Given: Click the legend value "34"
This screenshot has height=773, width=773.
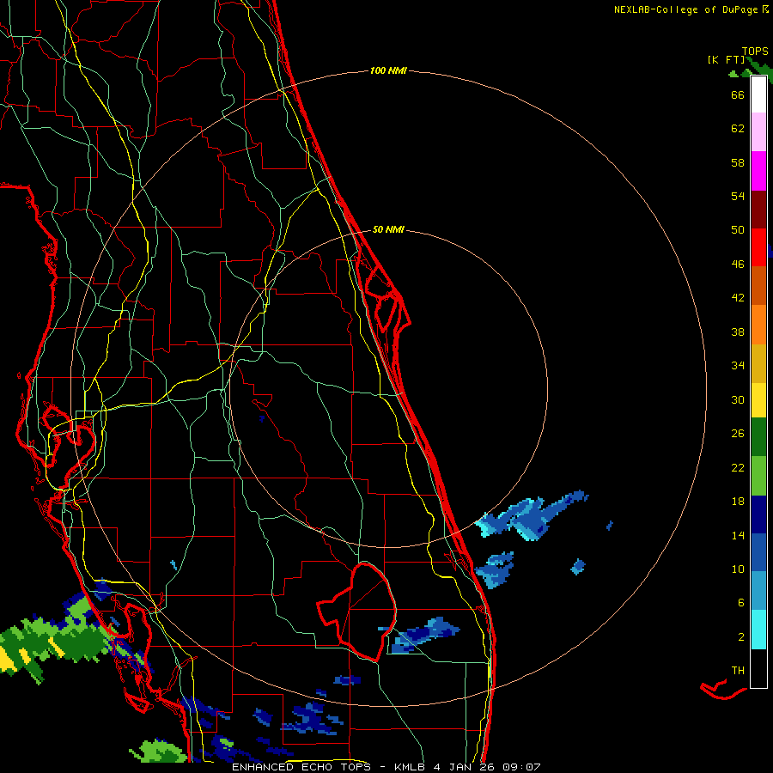Looking at the screenshot, I should pos(738,366).
